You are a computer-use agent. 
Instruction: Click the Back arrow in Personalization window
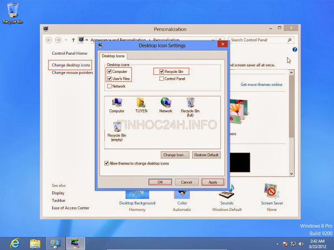click(x=49, y=40)
